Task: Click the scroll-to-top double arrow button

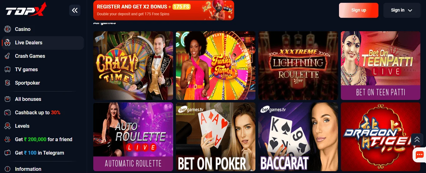Action: point(417,139)
